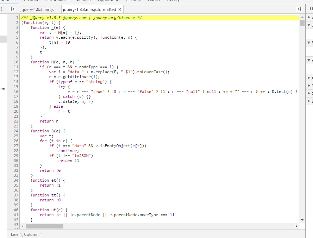
Task: Click the editor's vertical scroll down arrow
Action: tap(302, 220)
